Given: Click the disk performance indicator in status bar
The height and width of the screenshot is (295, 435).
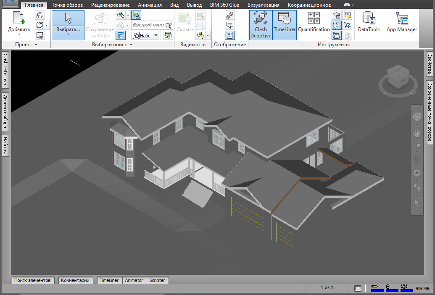Looking at the screenshot, I should [392, 288].
